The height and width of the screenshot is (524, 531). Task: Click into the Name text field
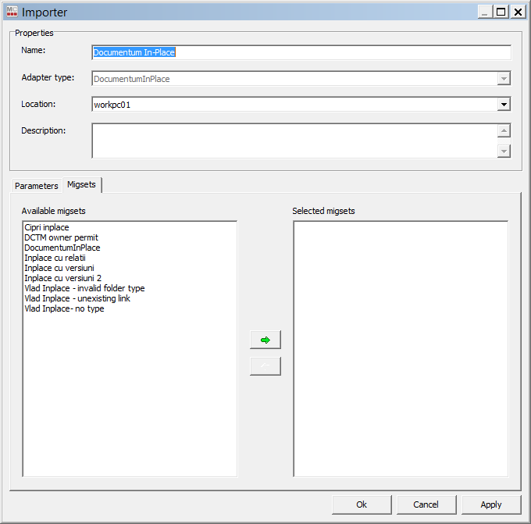coord(301,52)
